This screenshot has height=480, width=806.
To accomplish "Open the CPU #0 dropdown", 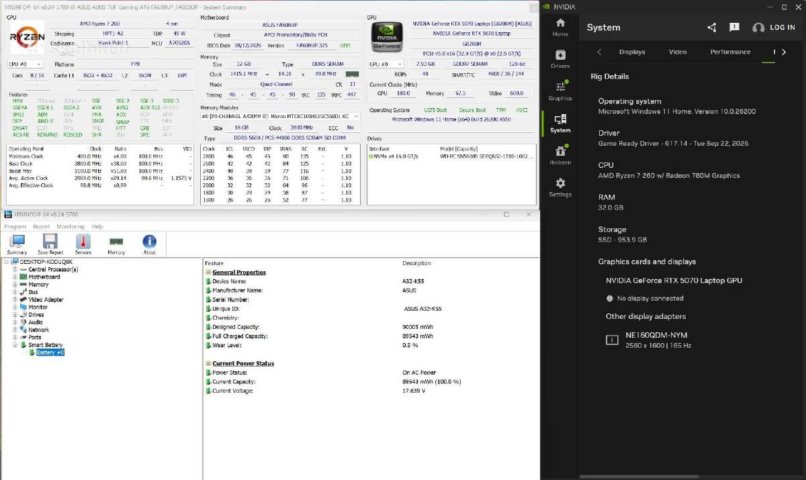I will coord(25,64).
